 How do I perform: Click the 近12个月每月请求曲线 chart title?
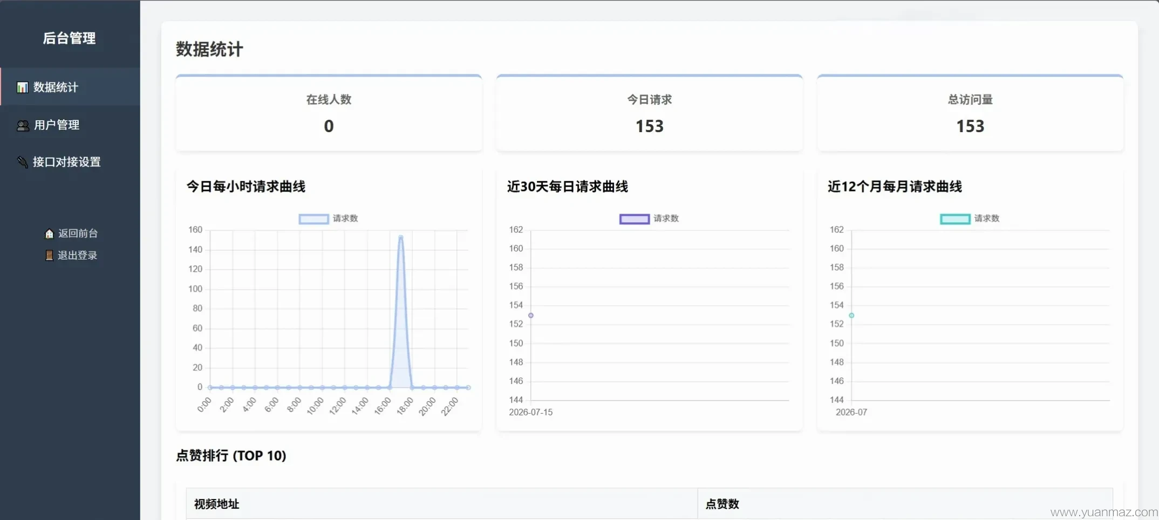pyautogui.click(x=895, y=187)
